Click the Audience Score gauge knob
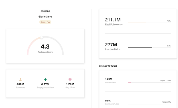The height and width of the screenshot is (108, 178). tap(42, 37)
